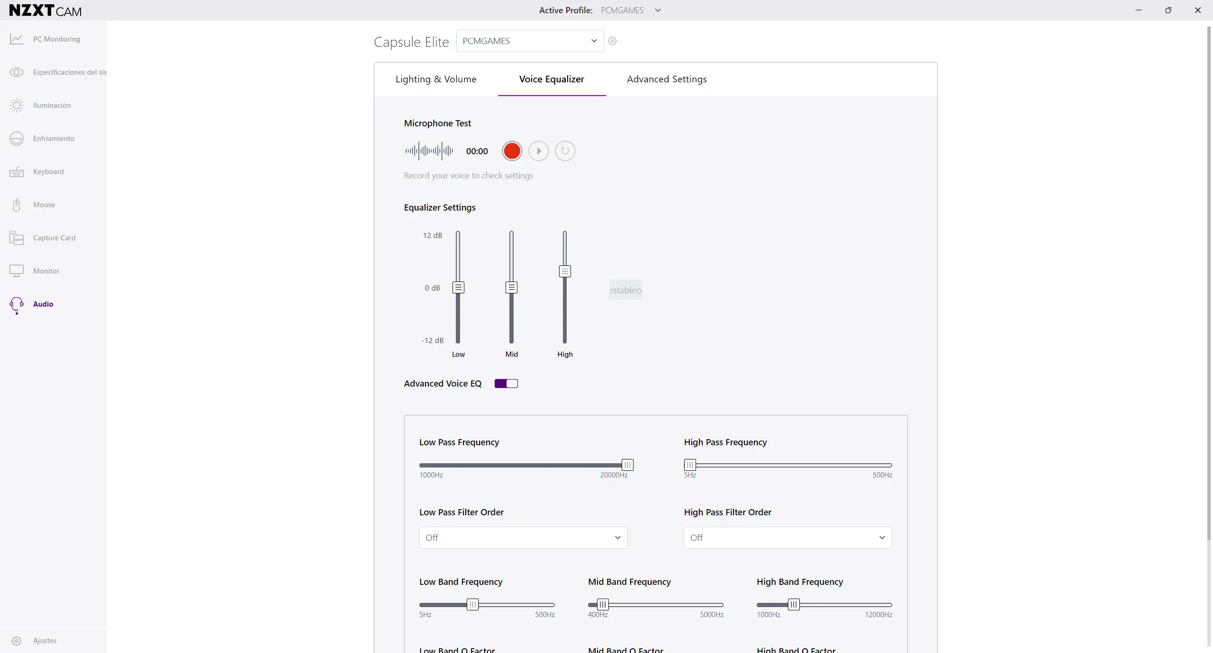1213x653 pixels.
Task: Click the High Band Frequency slider handle
Action: tap(794, 604)
